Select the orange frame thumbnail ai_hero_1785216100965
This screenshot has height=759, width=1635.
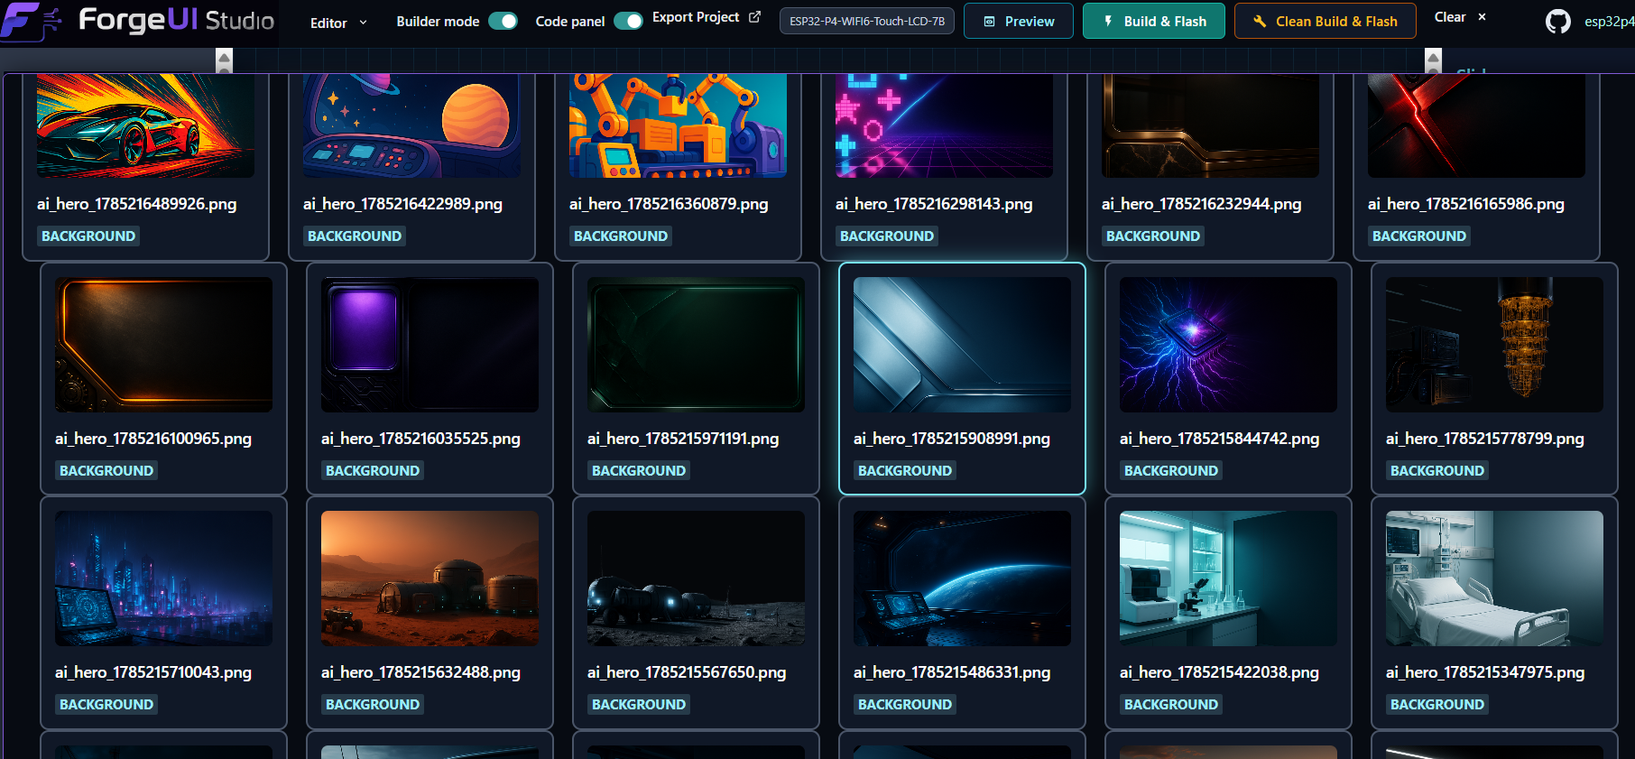tap(163, 345)
